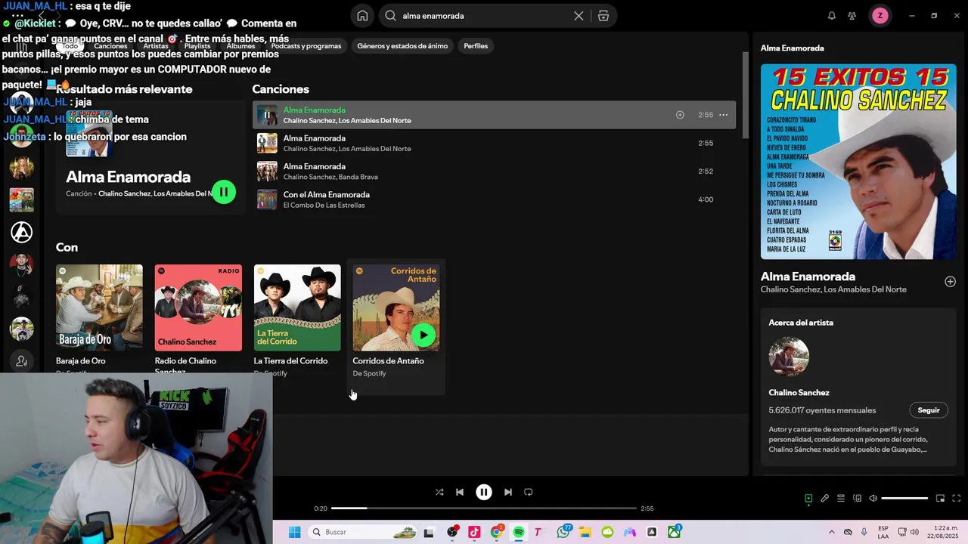968x544 pixels.
Task: Pause the first Alma Enamorada song row
Action: click(267, 115)
